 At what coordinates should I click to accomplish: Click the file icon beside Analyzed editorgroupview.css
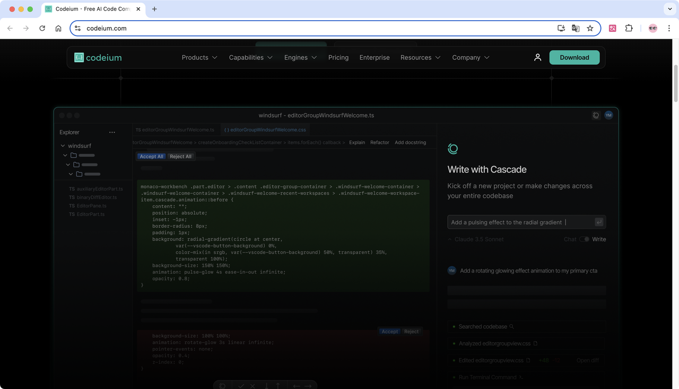pyautogui.click(x=535, y=344)
